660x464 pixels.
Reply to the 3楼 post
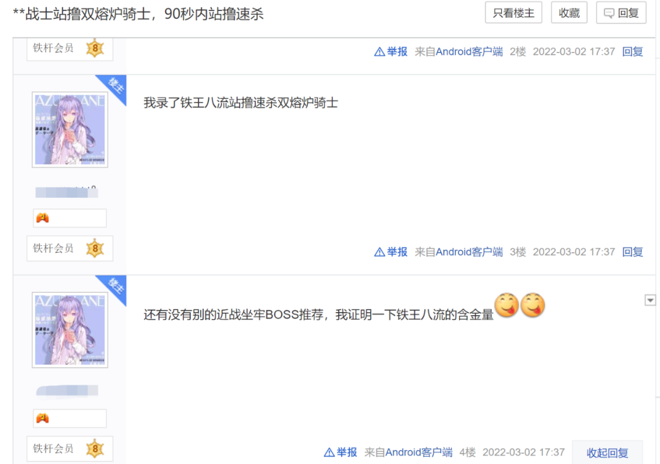tap(632, 252)
